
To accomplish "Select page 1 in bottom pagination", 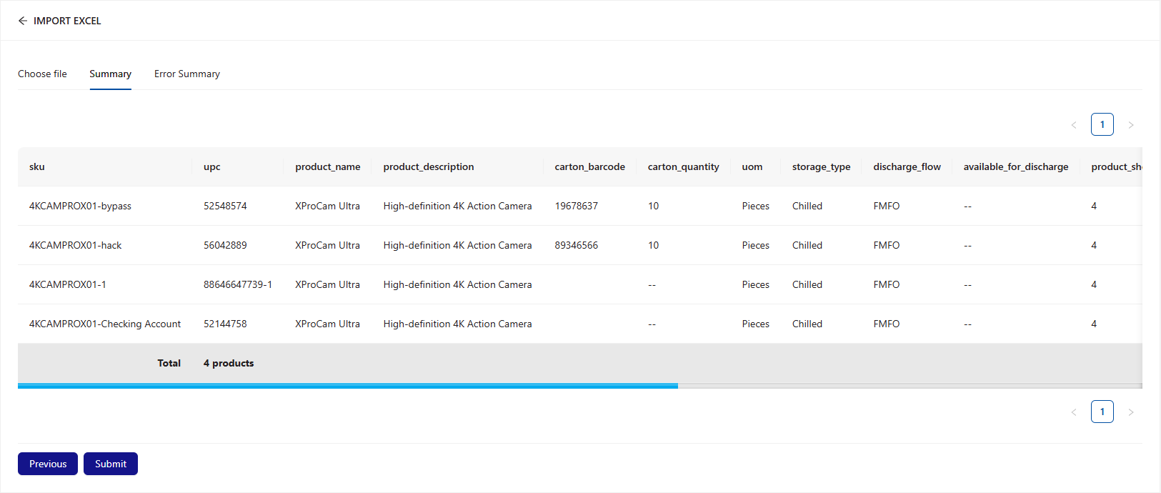I will pyautogui.click(x=1102, y=412).
